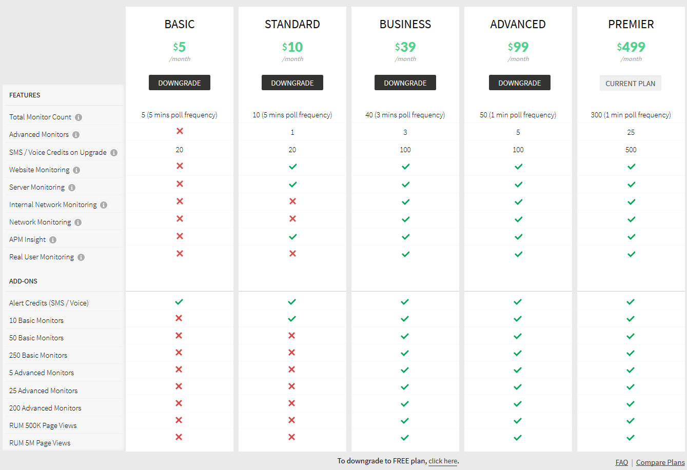Screen dimensions: 687x470
Task: Open the Network Monitoring info tooltip icon
Action: 78,222
